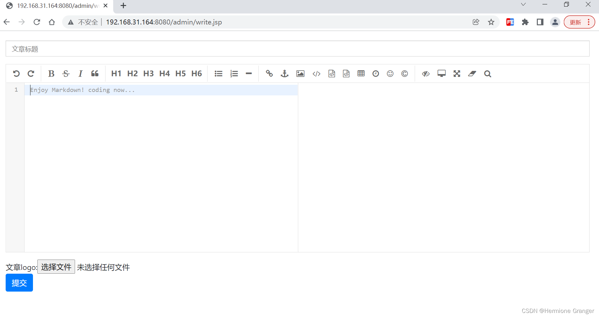Open the emoji picker smiley icon
This screenshot has height=317, width=599.
[390, 74]
